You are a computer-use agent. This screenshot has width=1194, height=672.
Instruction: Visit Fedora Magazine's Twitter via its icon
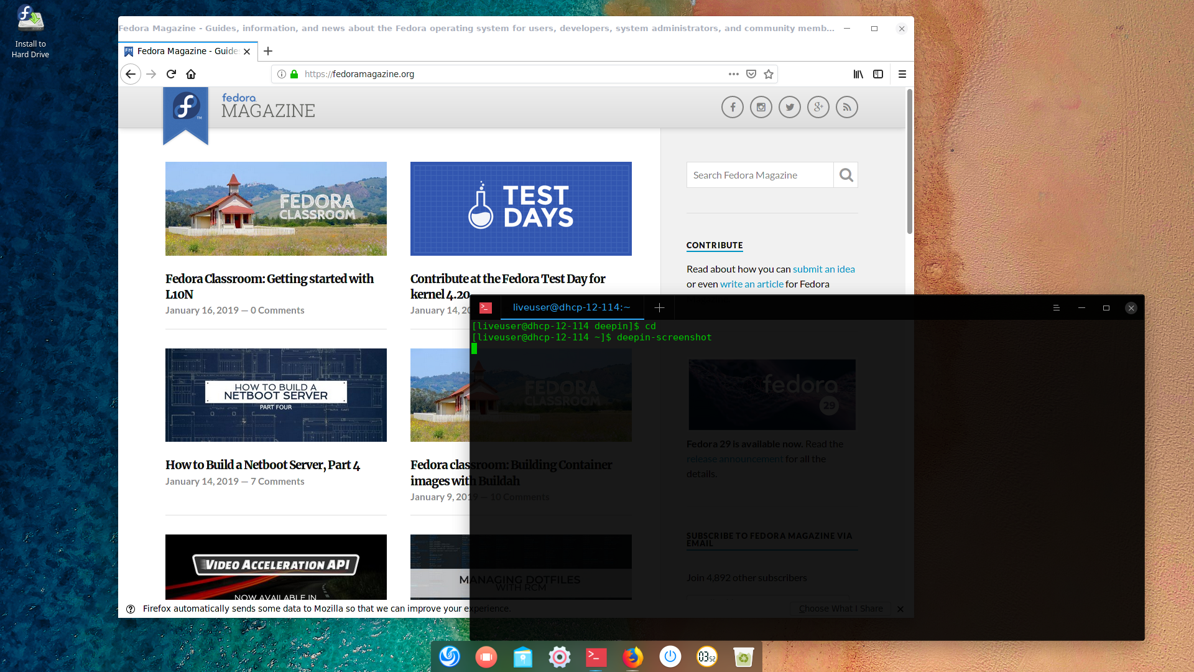[x=789, y=107]
